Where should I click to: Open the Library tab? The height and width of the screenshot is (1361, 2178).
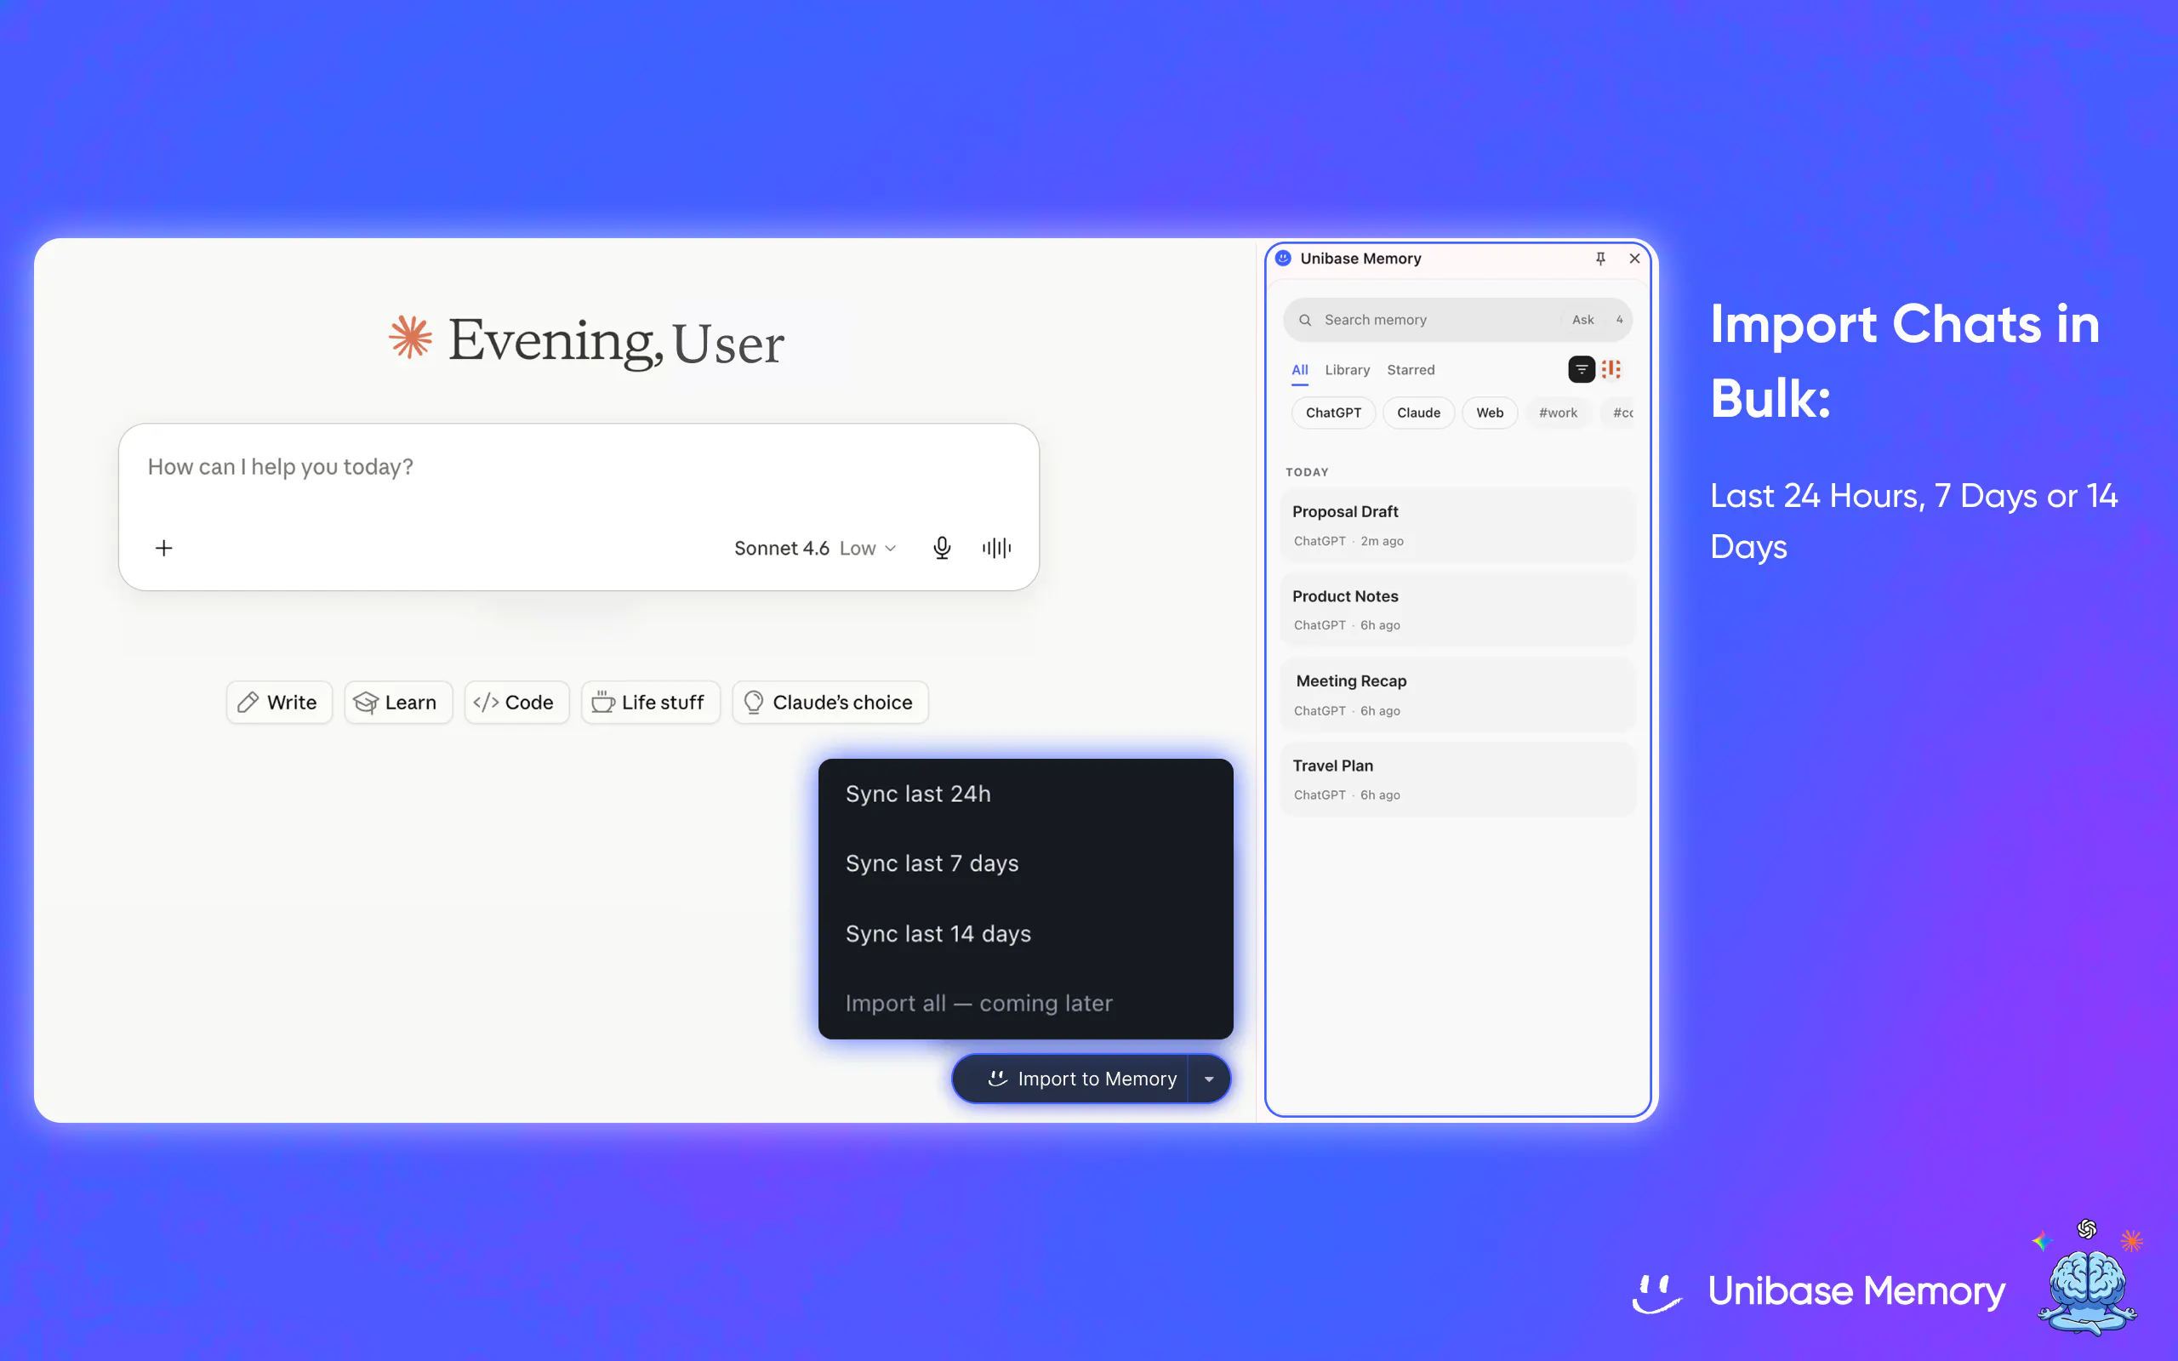(x=1348, y=370)
